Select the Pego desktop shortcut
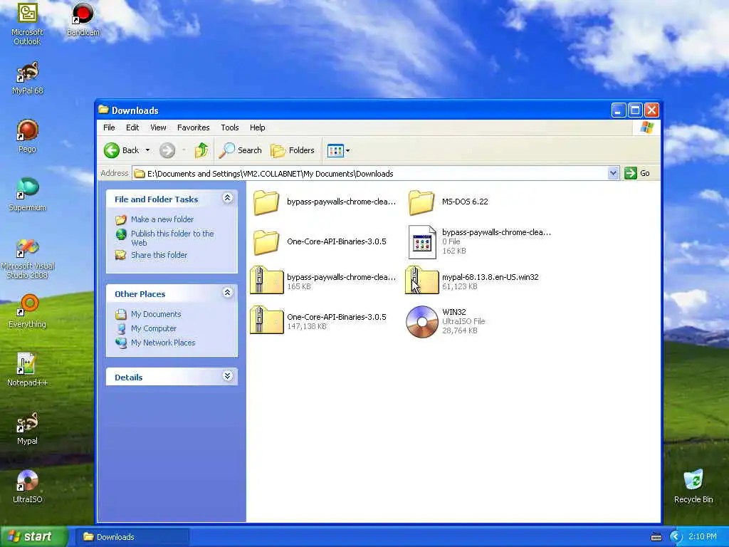The image size is (729, 547). pyautogui.click(x=28, y=136)
